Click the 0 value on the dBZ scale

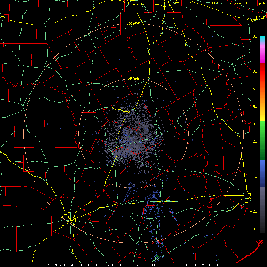point(256,177)
